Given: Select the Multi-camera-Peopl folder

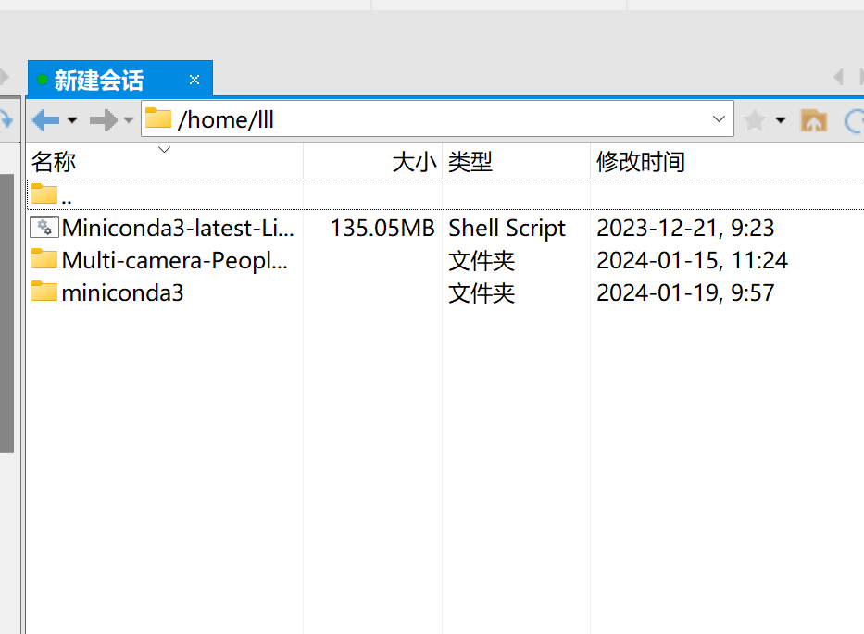Looking at the screenshot, I should coord(157,260).
